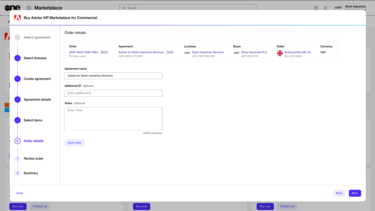The image size is (375, 211).
Task: Focus the Enter additional ID field
Action: pos(113,93)
